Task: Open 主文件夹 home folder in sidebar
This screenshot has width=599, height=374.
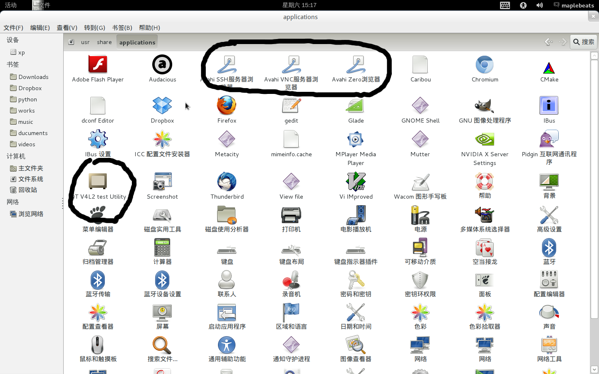Action: 30,168
